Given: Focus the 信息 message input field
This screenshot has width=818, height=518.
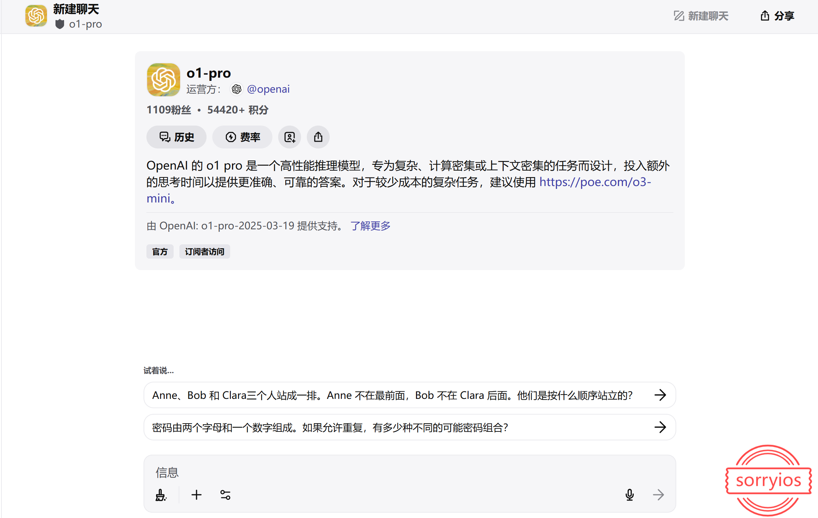Looking at the screenshot, I should coord(410,473).
